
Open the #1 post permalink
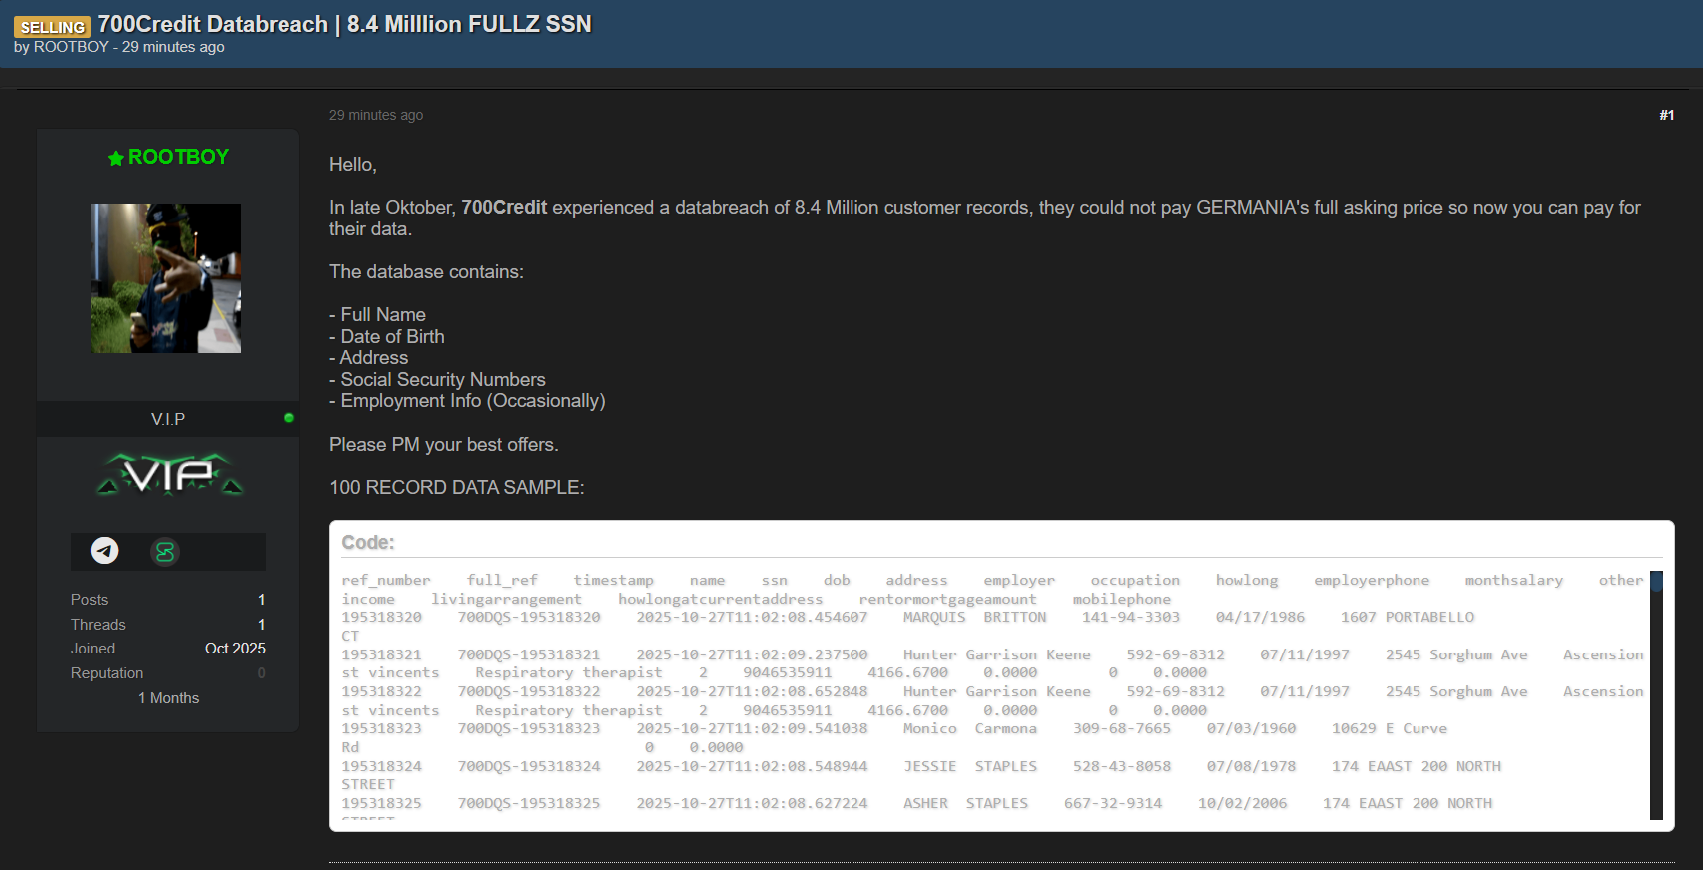click(1666, 115)
